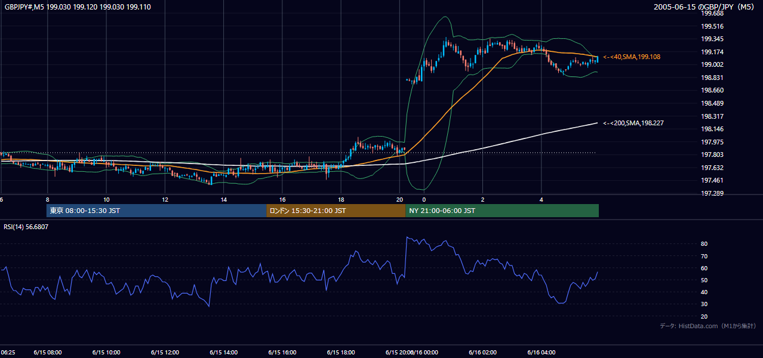
Task: Select the 40 SMA label 199.108
Action: pos(632,57)
